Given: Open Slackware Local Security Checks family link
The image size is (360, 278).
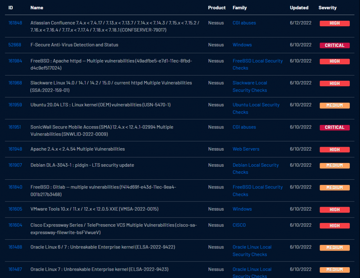Looking at the screenshot, I should coord(250,86).
